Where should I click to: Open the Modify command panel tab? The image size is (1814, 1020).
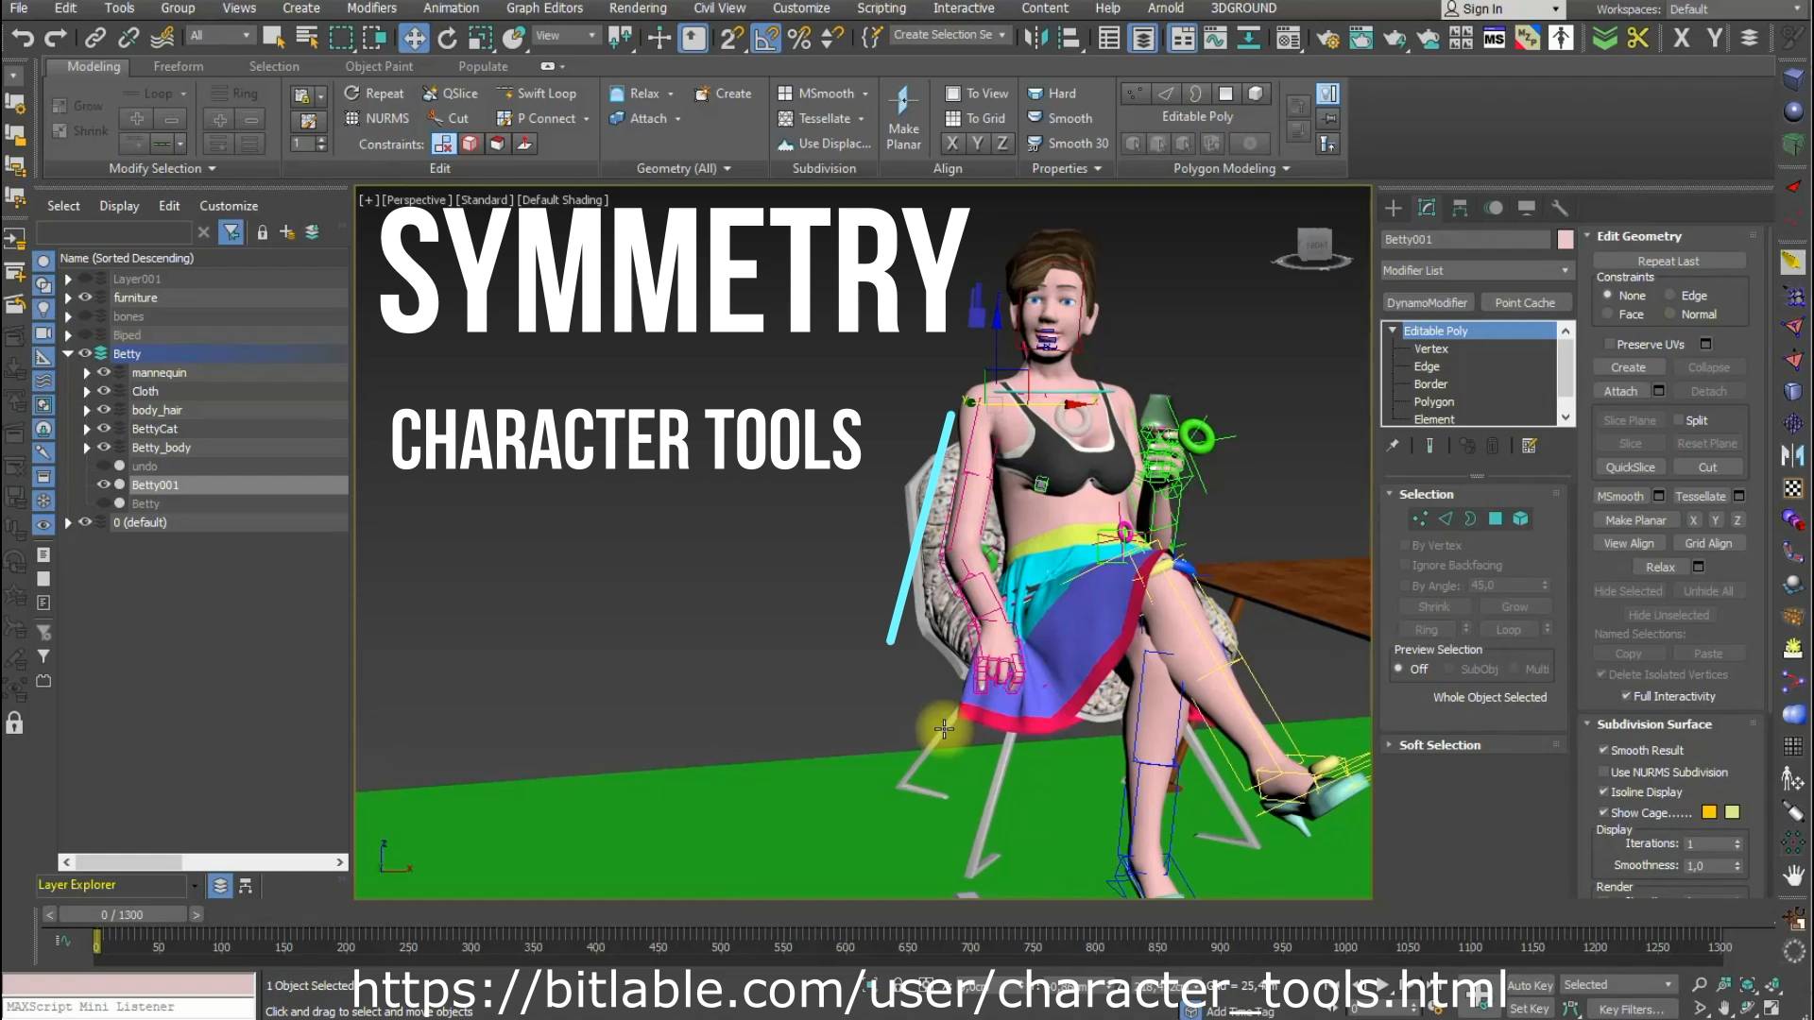tap(1427, 208)
